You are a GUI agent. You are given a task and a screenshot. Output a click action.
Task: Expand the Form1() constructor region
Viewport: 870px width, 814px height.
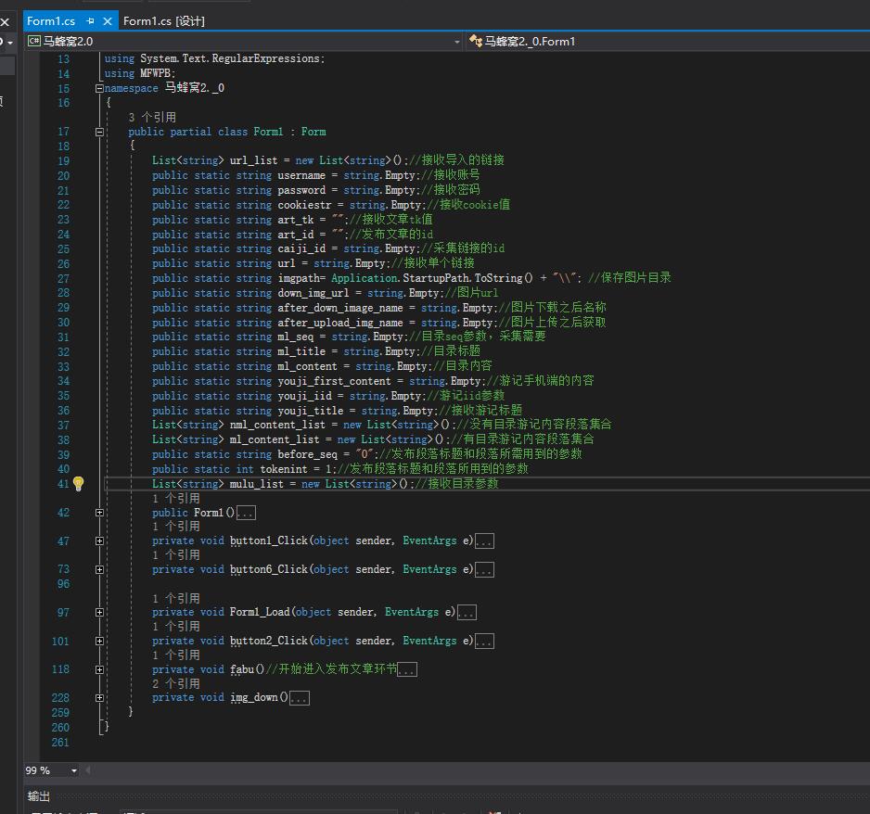[x=99, y=513]
